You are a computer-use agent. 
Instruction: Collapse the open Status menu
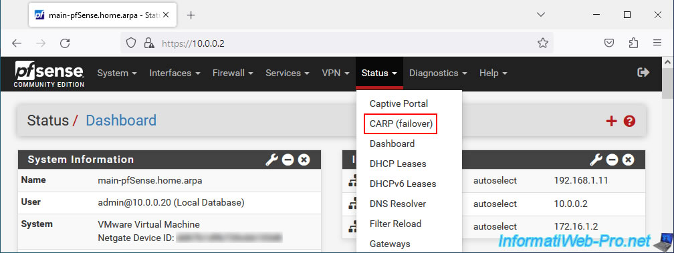[380, 73]
